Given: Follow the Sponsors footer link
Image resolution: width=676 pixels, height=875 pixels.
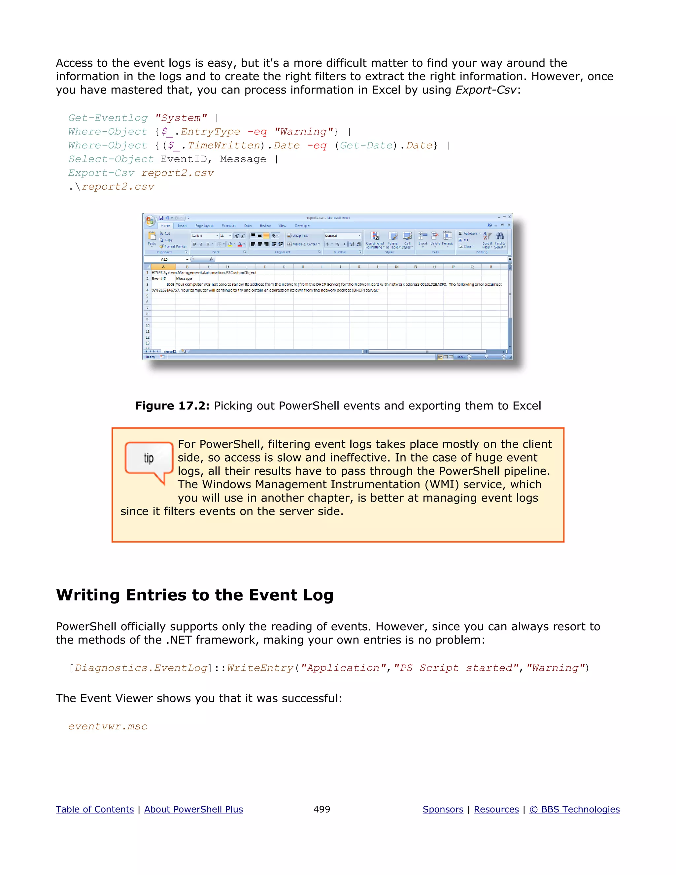Looking at the screenshot, I should (443, 809).
